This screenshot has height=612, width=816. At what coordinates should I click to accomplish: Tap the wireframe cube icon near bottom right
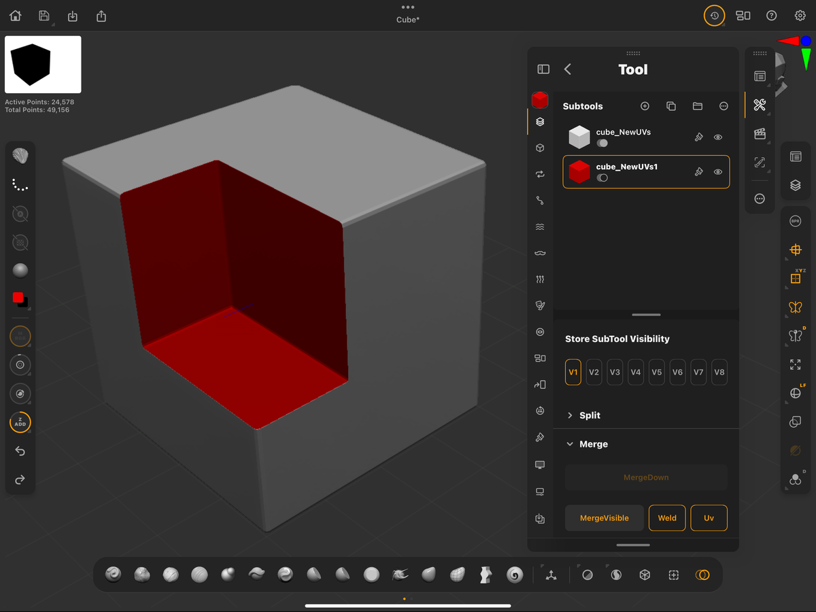645,575
